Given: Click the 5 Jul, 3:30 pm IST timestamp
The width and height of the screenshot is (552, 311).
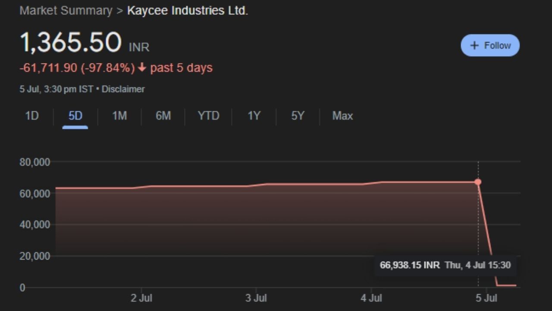Looking at the screenshot, I should [56, 89].
